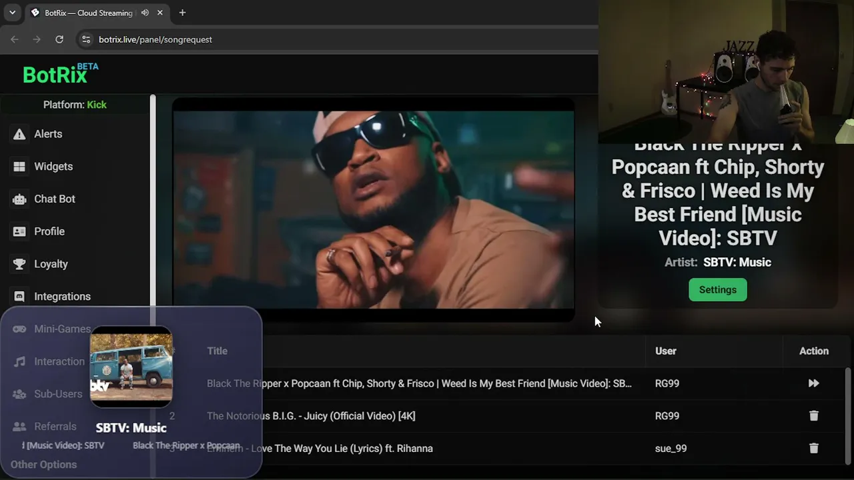
Task: Select the Chat Bot robot icon
Action: coord(19,199)
